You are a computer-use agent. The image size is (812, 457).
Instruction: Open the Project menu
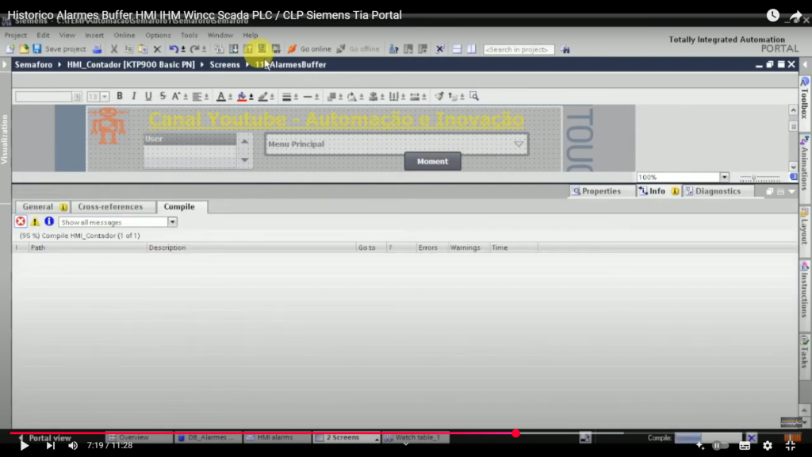click(16, 35)
